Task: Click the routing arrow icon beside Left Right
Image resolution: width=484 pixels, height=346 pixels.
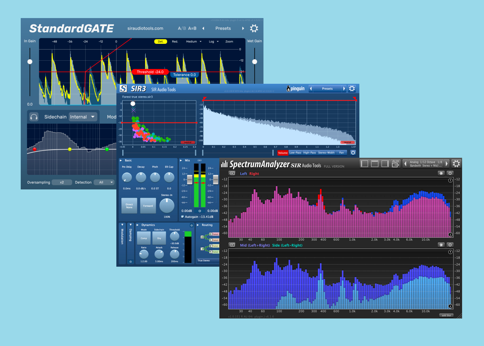Action: (x=232, y=173)
